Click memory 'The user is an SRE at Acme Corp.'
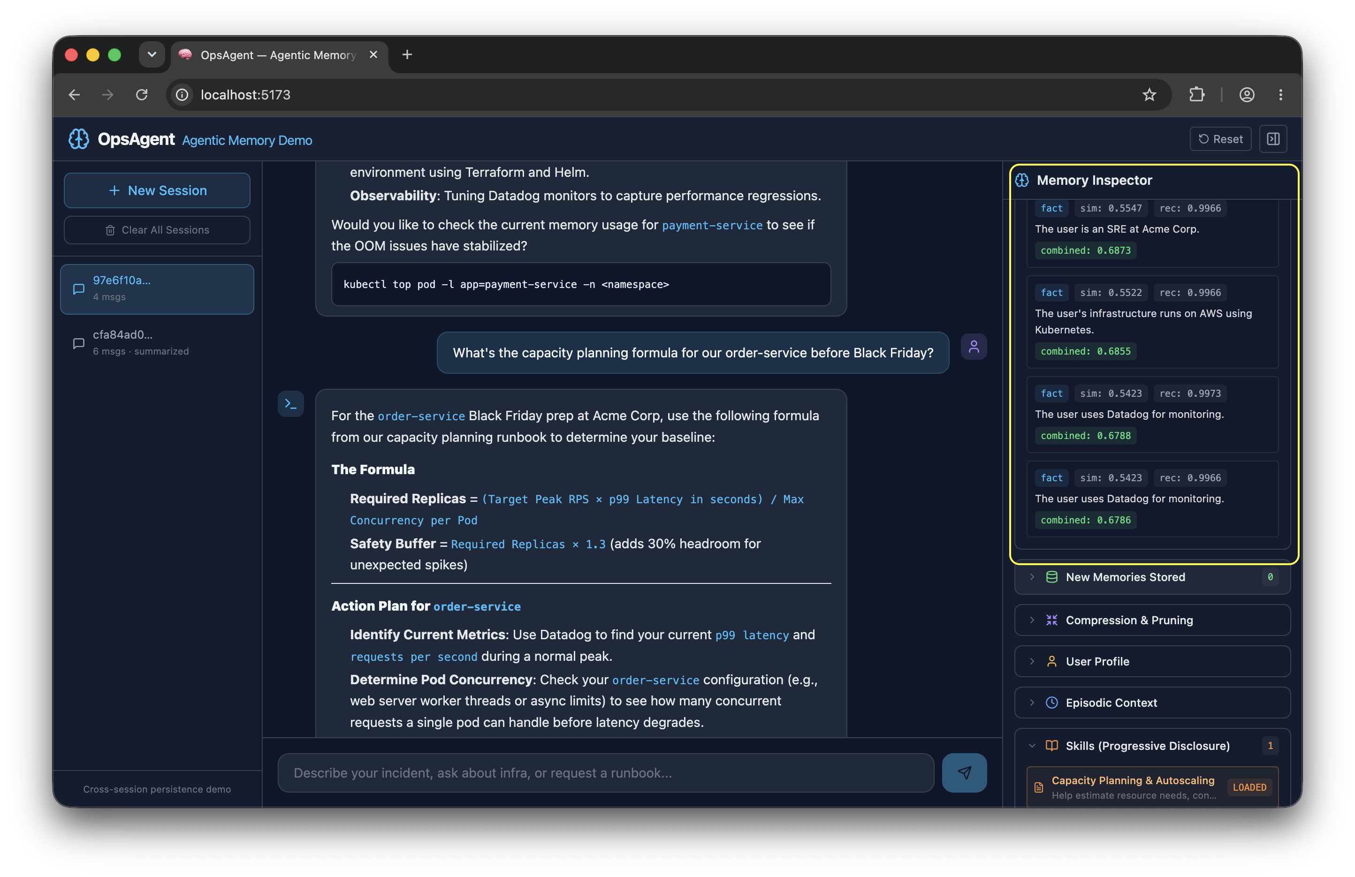The width and height of the screenshot is (1355, 877). point(1117,229)
